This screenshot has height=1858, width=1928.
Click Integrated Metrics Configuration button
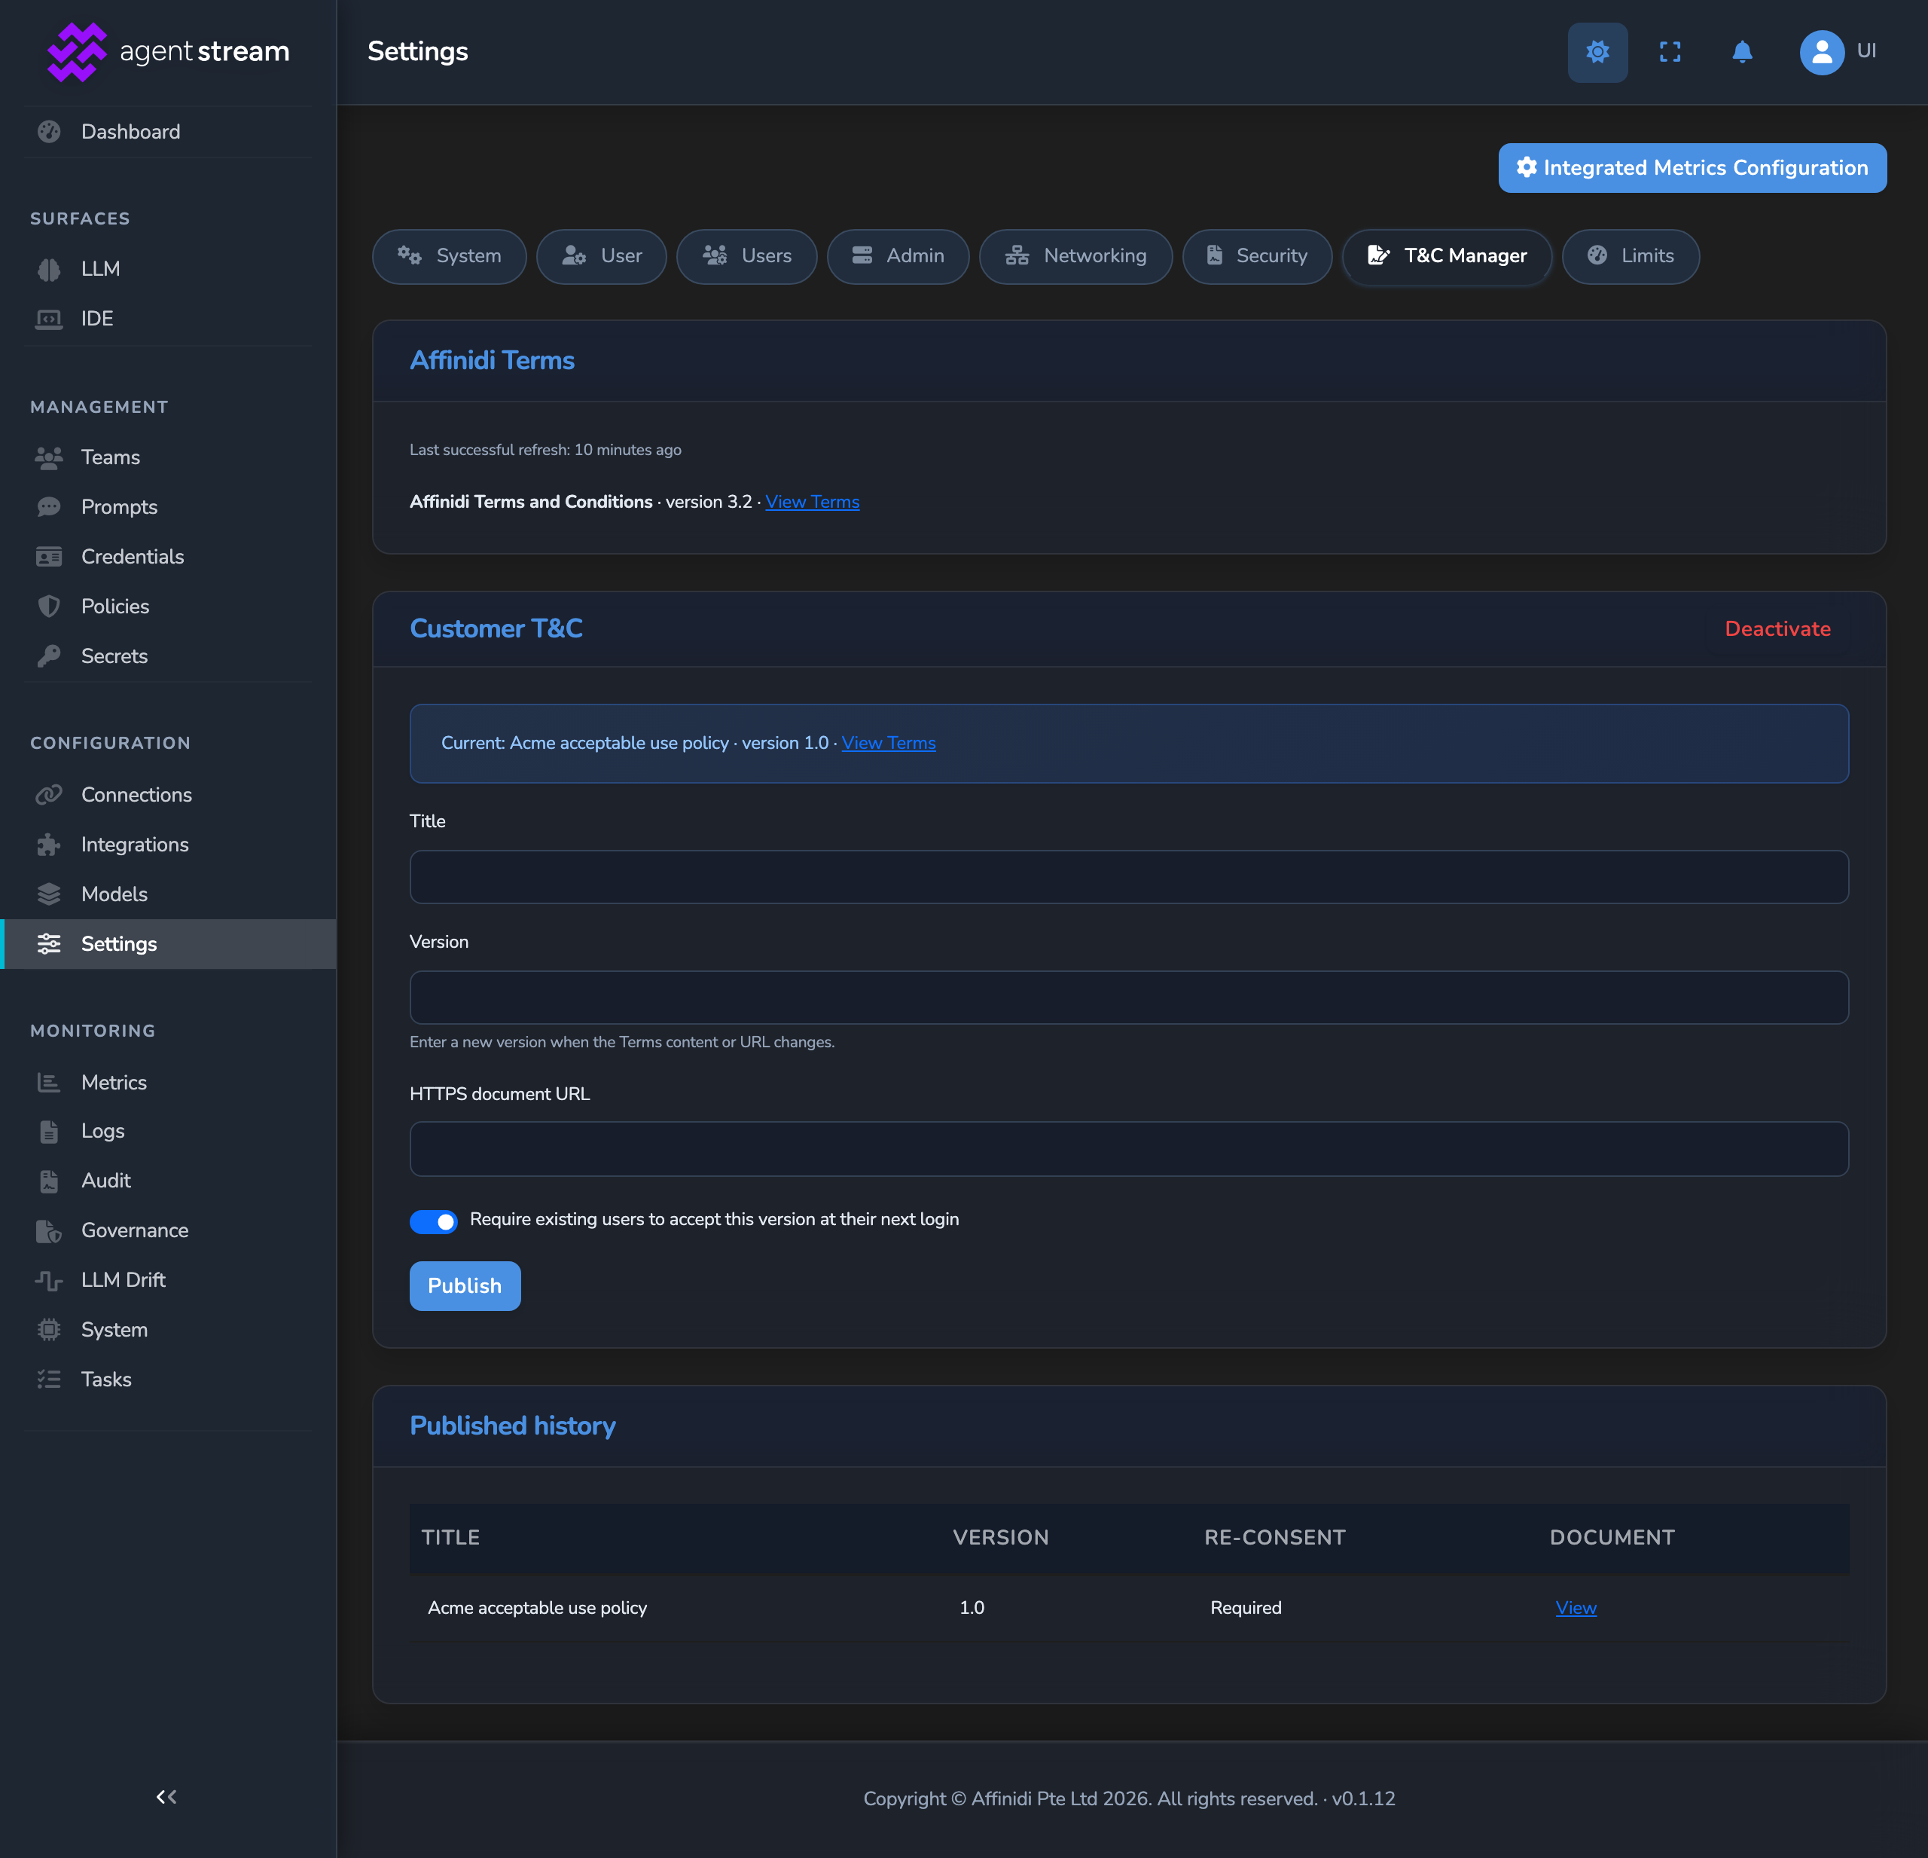pos(1692,167)
